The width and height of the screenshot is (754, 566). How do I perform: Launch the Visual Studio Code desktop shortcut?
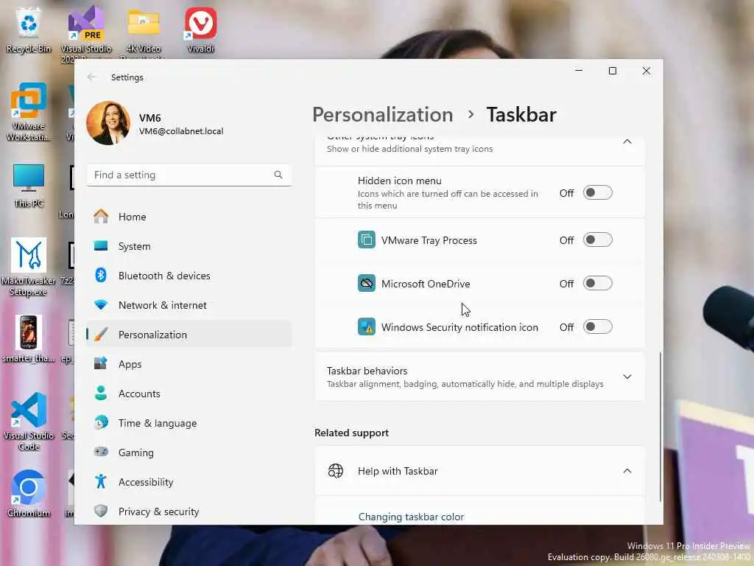coord(29,421)
